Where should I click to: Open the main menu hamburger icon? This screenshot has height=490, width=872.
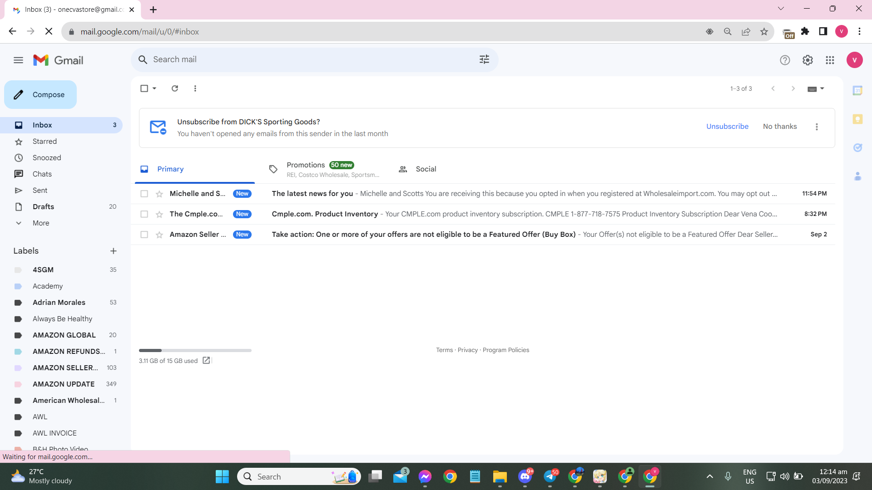point(18,60)
